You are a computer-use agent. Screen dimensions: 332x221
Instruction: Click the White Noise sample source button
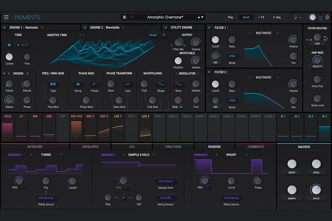165,181
